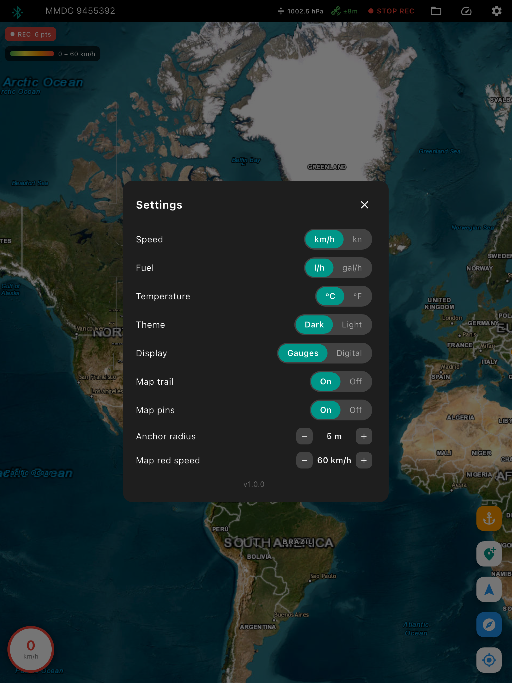
Task: Click the 60 km/h red speed value
Action: tap(334, 460)
